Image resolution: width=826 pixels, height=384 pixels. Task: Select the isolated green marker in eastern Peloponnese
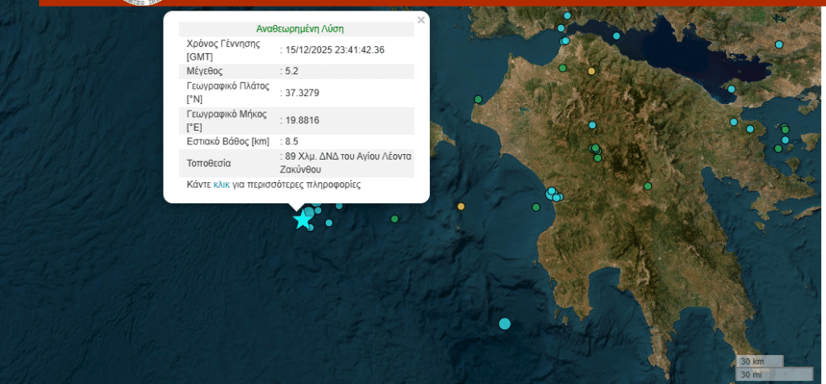tap(648, 186)
